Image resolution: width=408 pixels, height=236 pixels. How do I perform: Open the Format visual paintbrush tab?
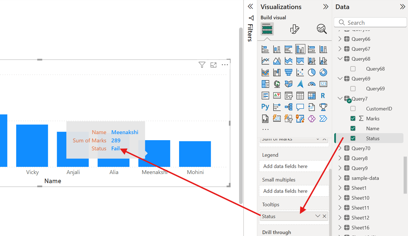tap(294, 29)
